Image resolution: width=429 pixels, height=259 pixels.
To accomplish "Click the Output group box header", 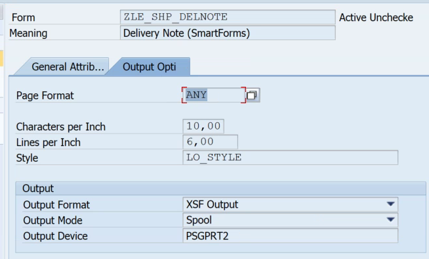I will click(220, 188).
